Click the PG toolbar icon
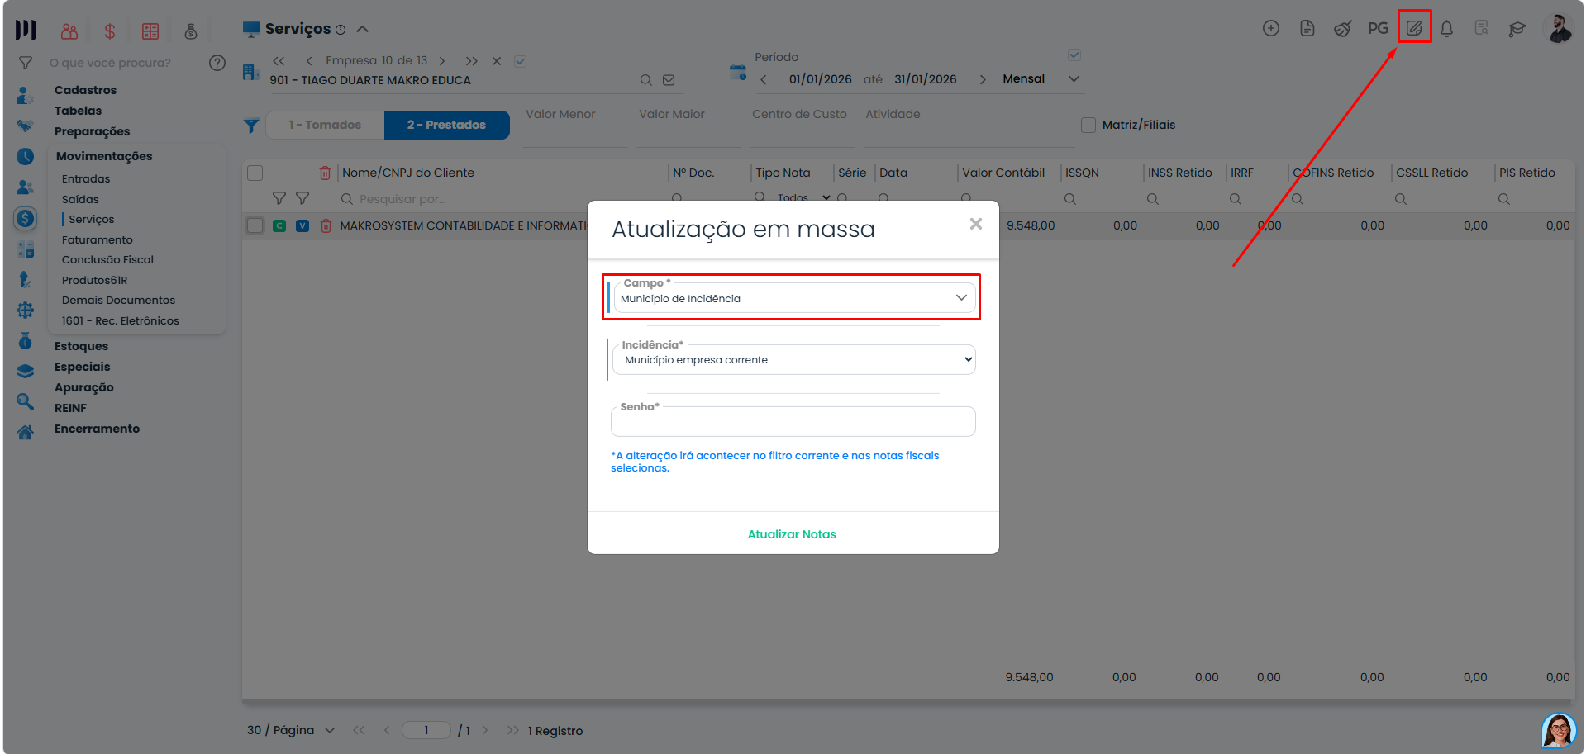The width and height of the screenshot is (1586, 754). click(1378, 28)
